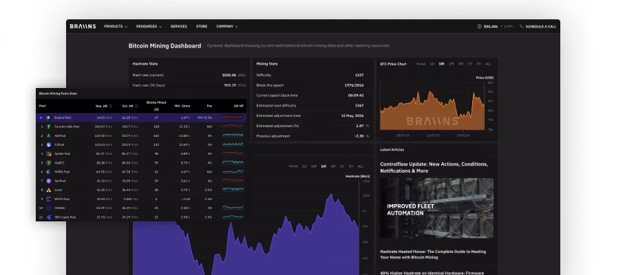Screen dimensions: 625x275
Task: Click the date 15 May, 2026
Action: click(352, 115)
